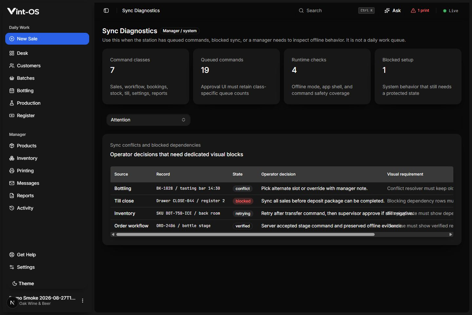This screenshot has width=472, height=315.
Task: Click the Products box icon
Action: 12,146
